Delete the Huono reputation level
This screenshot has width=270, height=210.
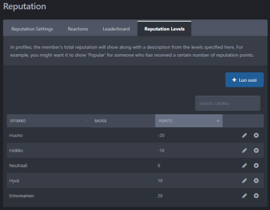[x=256, y=135]
